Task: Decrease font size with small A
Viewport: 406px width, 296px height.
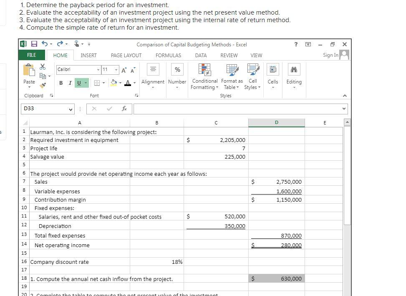Action: pyautogui.click(x=133, y=70)
